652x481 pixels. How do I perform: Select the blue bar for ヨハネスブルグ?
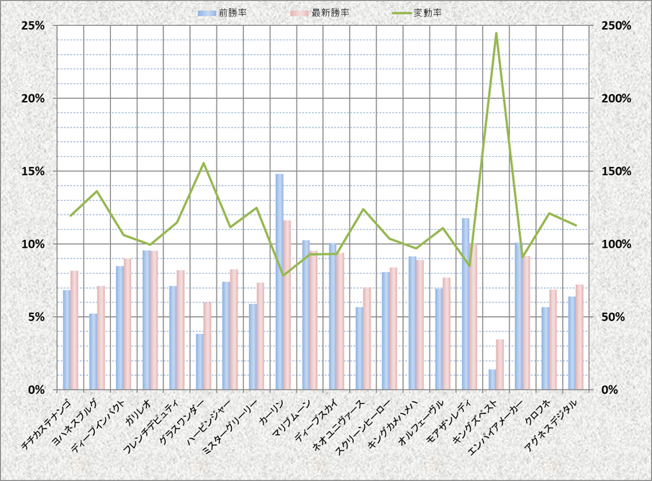pyautogui.click(x=94, y=351)
